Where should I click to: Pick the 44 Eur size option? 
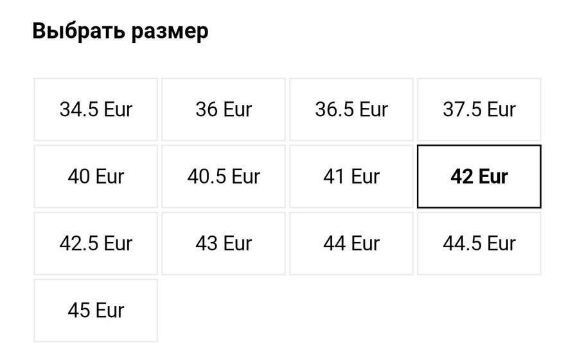coord(351,243)
